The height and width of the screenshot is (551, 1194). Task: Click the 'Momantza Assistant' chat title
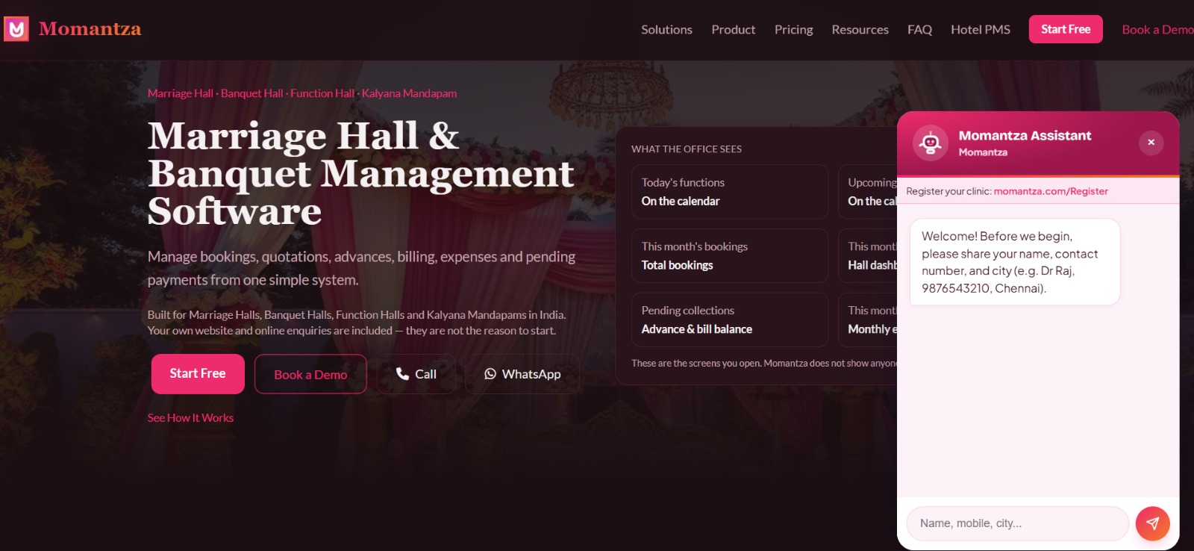(1025, 136)
